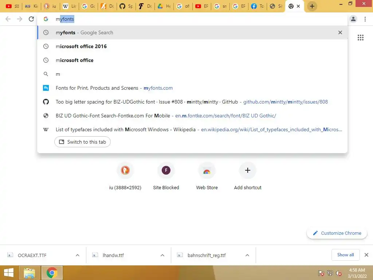Image resolution: width=373 pixels, height=280 pixels.
Task: Switch to the Wikipedia 'Lis' tab
Action: (x=69, y=6)
